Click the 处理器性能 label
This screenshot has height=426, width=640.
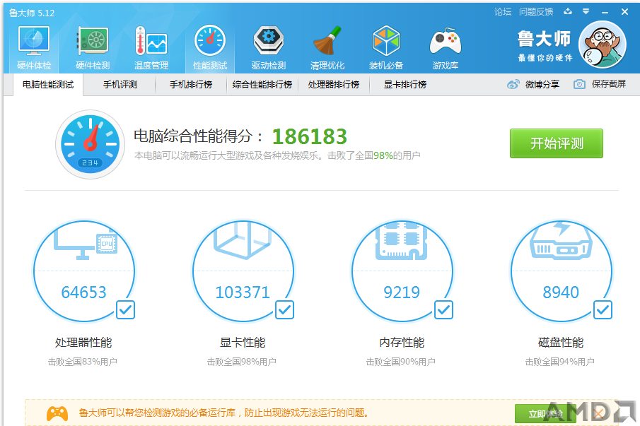tap(83, 343)
